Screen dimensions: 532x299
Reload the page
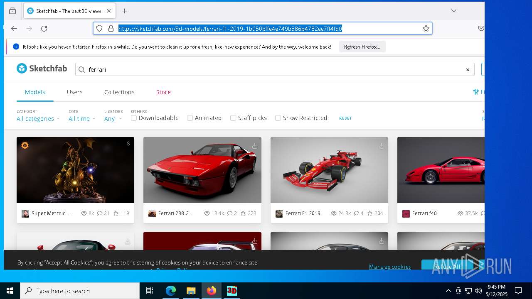[44, 28]
